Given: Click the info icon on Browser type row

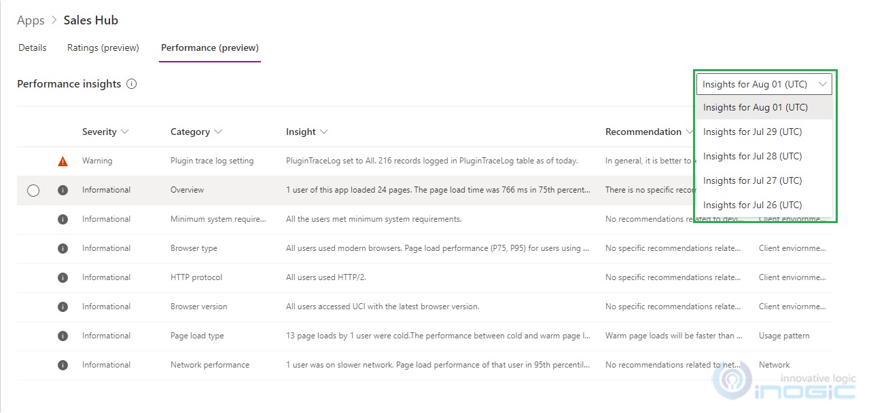Looking at the screenshot, I should click(x=63, y=249).
